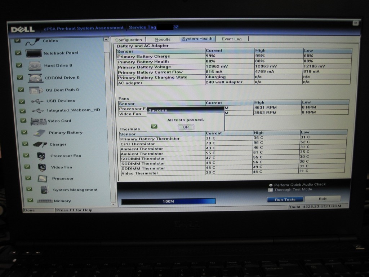This screenshot has width=369, height=277.
Task: Select the Integrated_Webcam_HD USB icon
Action: [38, 110]
